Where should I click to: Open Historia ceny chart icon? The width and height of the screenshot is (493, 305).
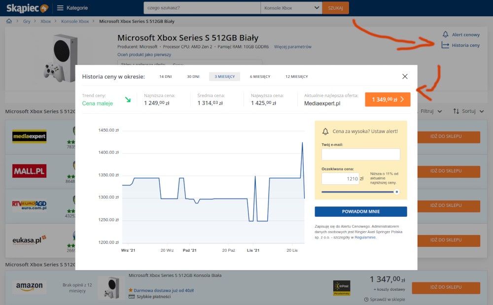pyautogui.click(x=445, y=45)
